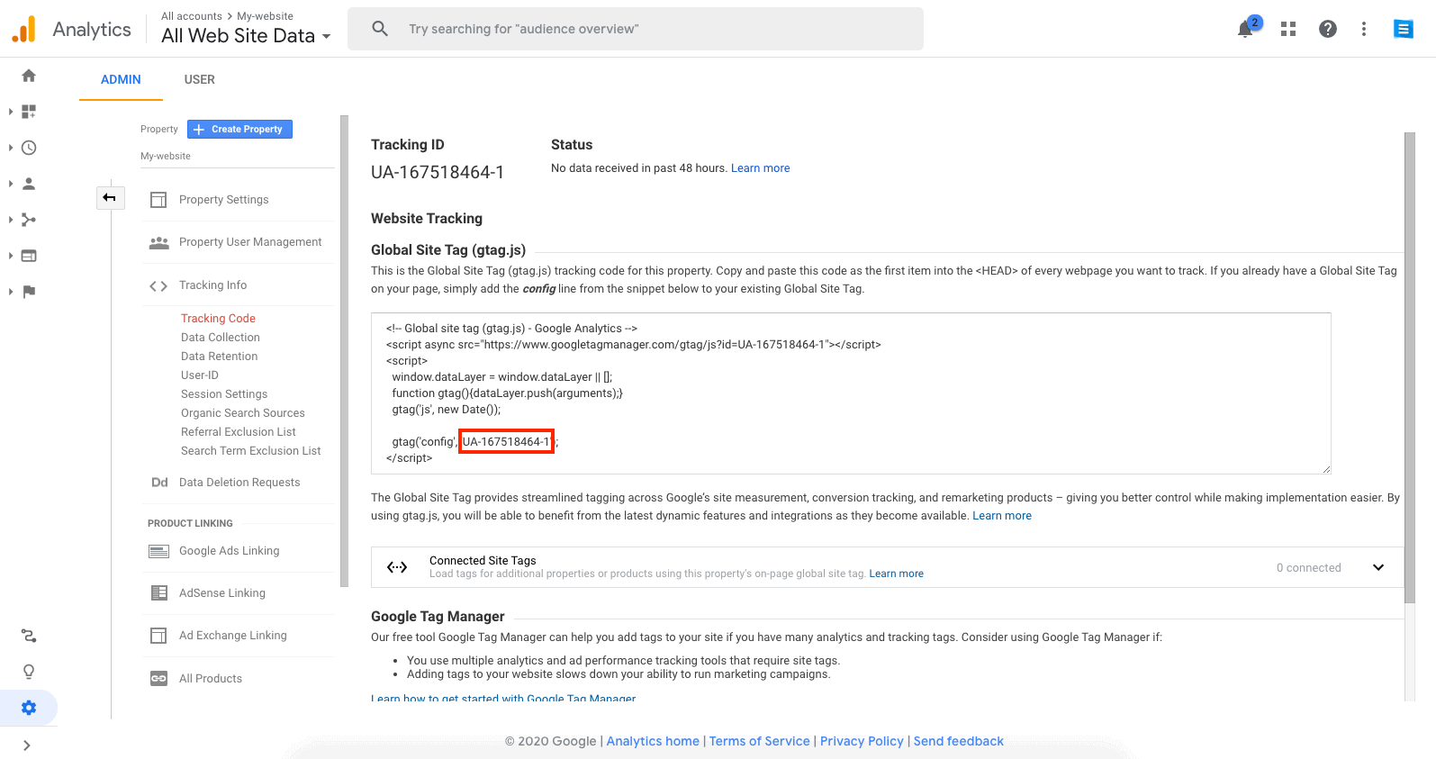
Task: Select Organic Search Sources menu item
Action: coord(243,413)
